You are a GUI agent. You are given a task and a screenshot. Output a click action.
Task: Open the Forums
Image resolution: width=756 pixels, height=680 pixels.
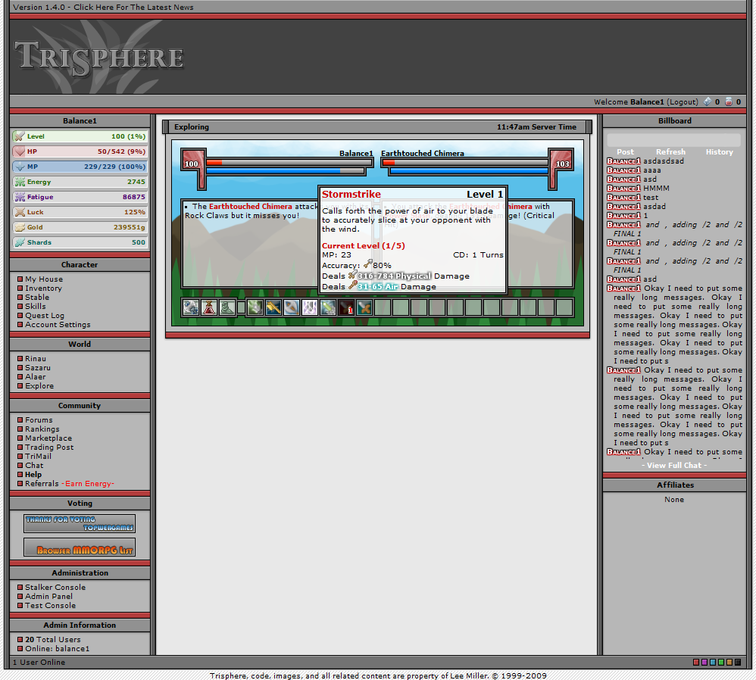click(39, 420)
